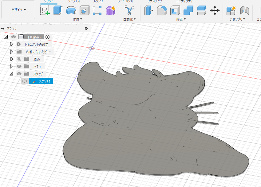Click the origin point in the viewport

coord(91,48)
